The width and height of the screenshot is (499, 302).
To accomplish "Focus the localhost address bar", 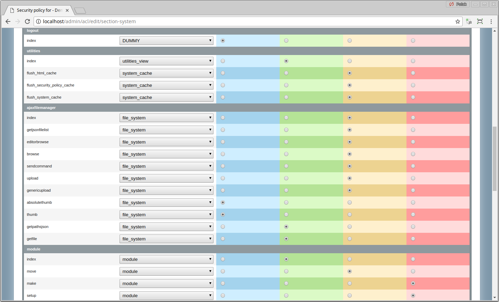I will 248,21.
